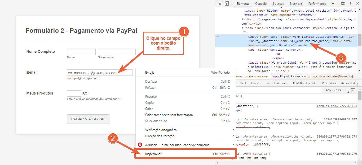The width and height of the screenshot is (362, 165).
Task: Collapse the form-sub-label-container span node
Action: click(x=243, y=28)
